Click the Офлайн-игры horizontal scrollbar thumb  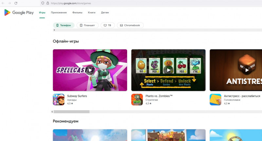tap(71, 112)
